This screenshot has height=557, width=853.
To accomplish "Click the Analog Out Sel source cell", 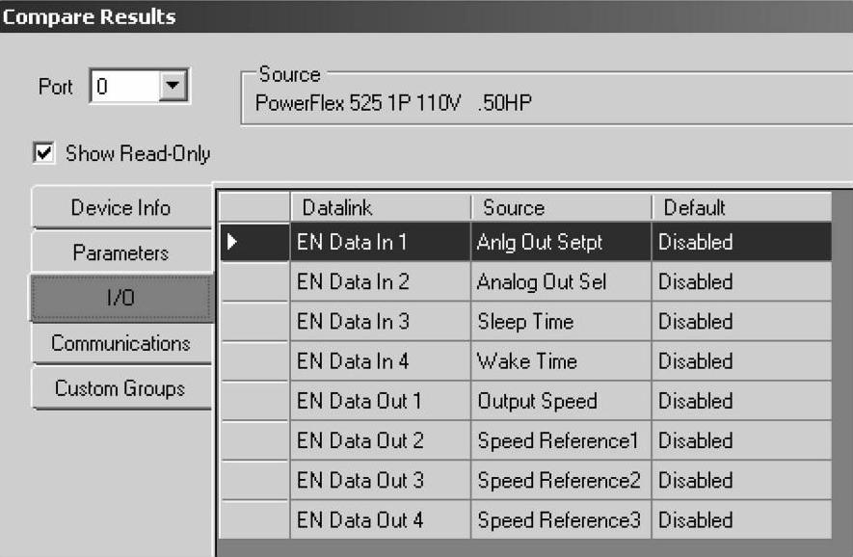I will (561, 281).
